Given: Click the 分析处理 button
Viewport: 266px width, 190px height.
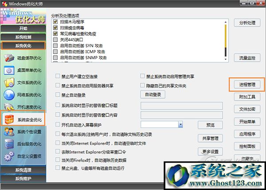Looking at the screenshot, I should (x=247, y=23).
